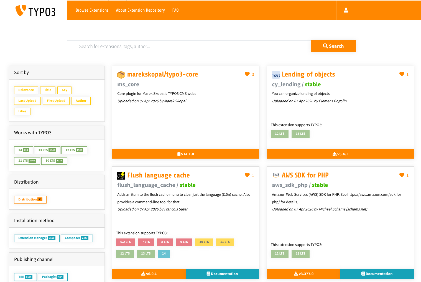421x282 pixels.
Task: Select the Distribution filter
Action: coord(30,200)
